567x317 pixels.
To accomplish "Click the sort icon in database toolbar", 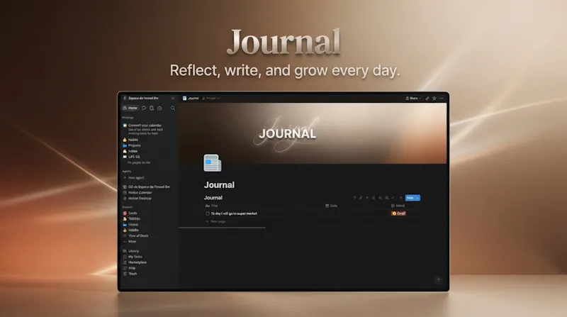I will [x=361, y=198].
